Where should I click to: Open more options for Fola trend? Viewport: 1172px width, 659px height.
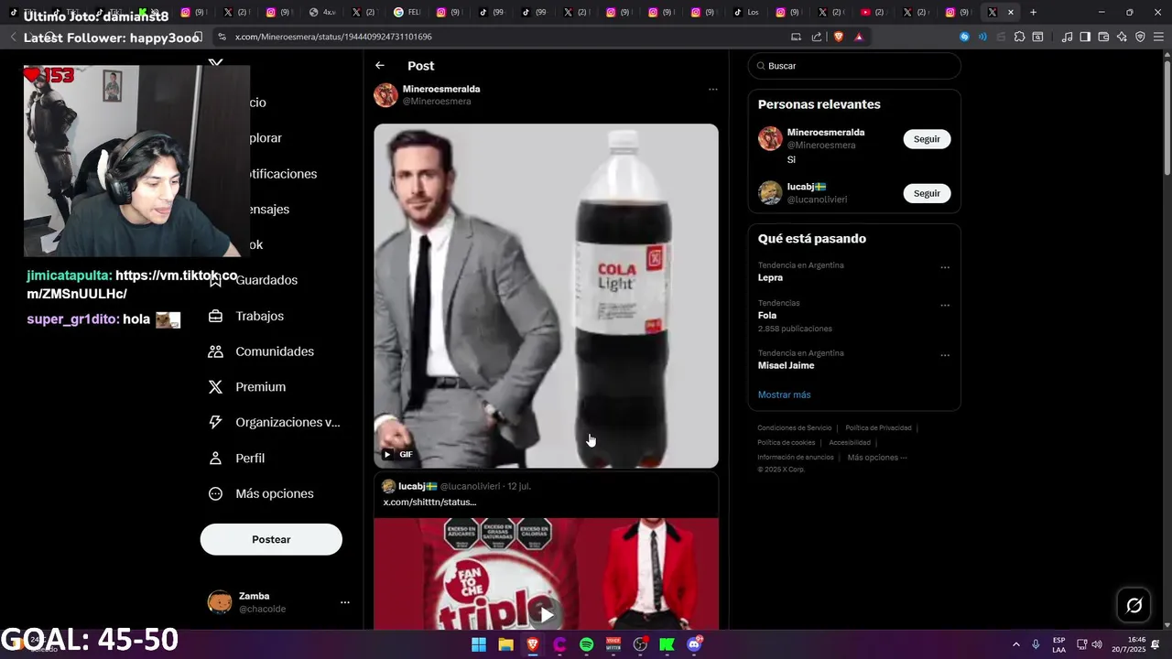[x=945, y=306]
